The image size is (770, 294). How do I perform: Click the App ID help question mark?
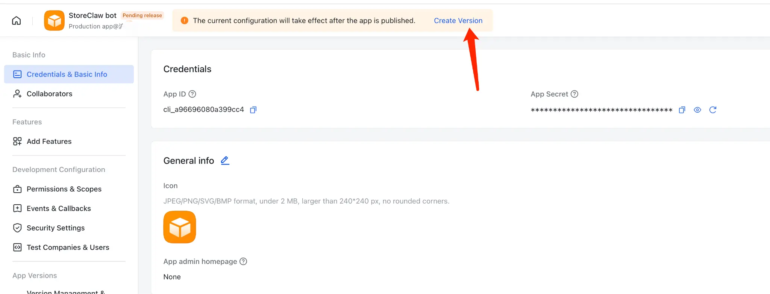coord(192,94)
